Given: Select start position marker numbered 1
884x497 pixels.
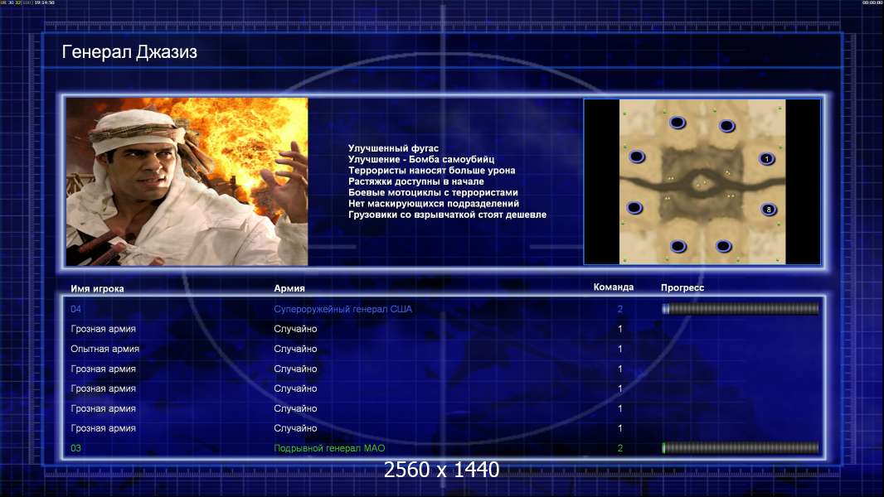Looking at the screenshot, I should 766,159.
